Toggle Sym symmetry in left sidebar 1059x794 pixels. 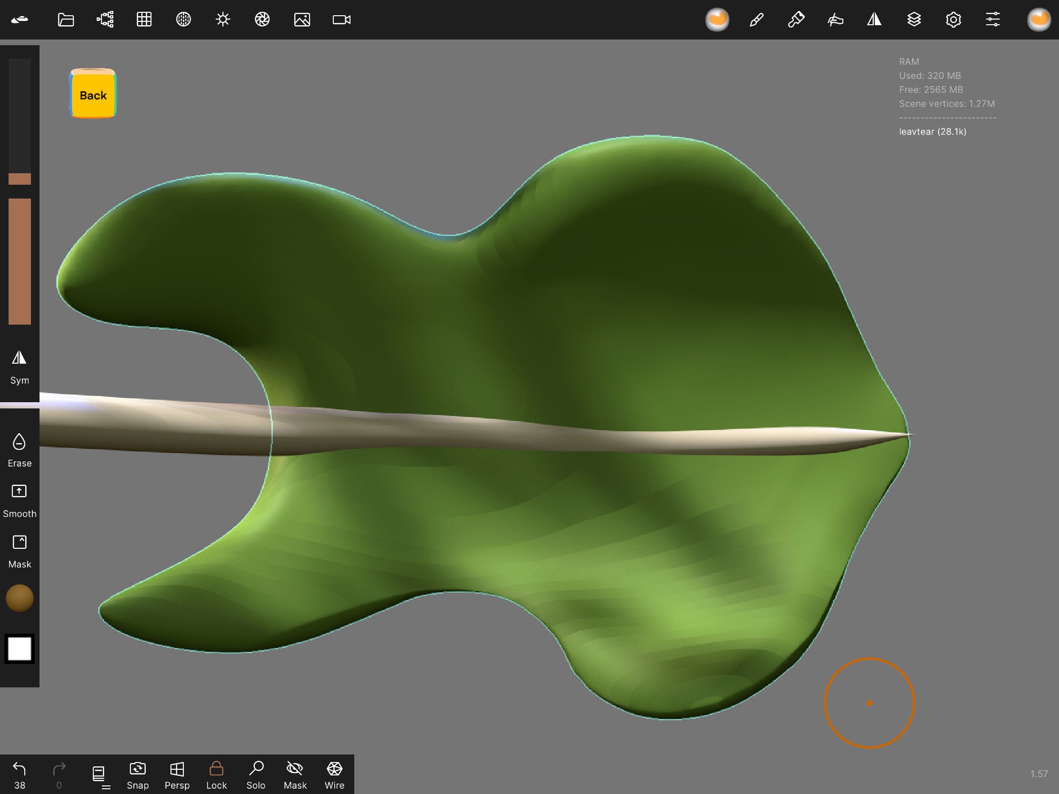pos(19,367)
